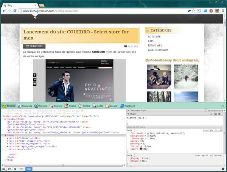Toggle element state icon in Styles header
Viewport: 227px width, 172px height.
click(215, 114)
